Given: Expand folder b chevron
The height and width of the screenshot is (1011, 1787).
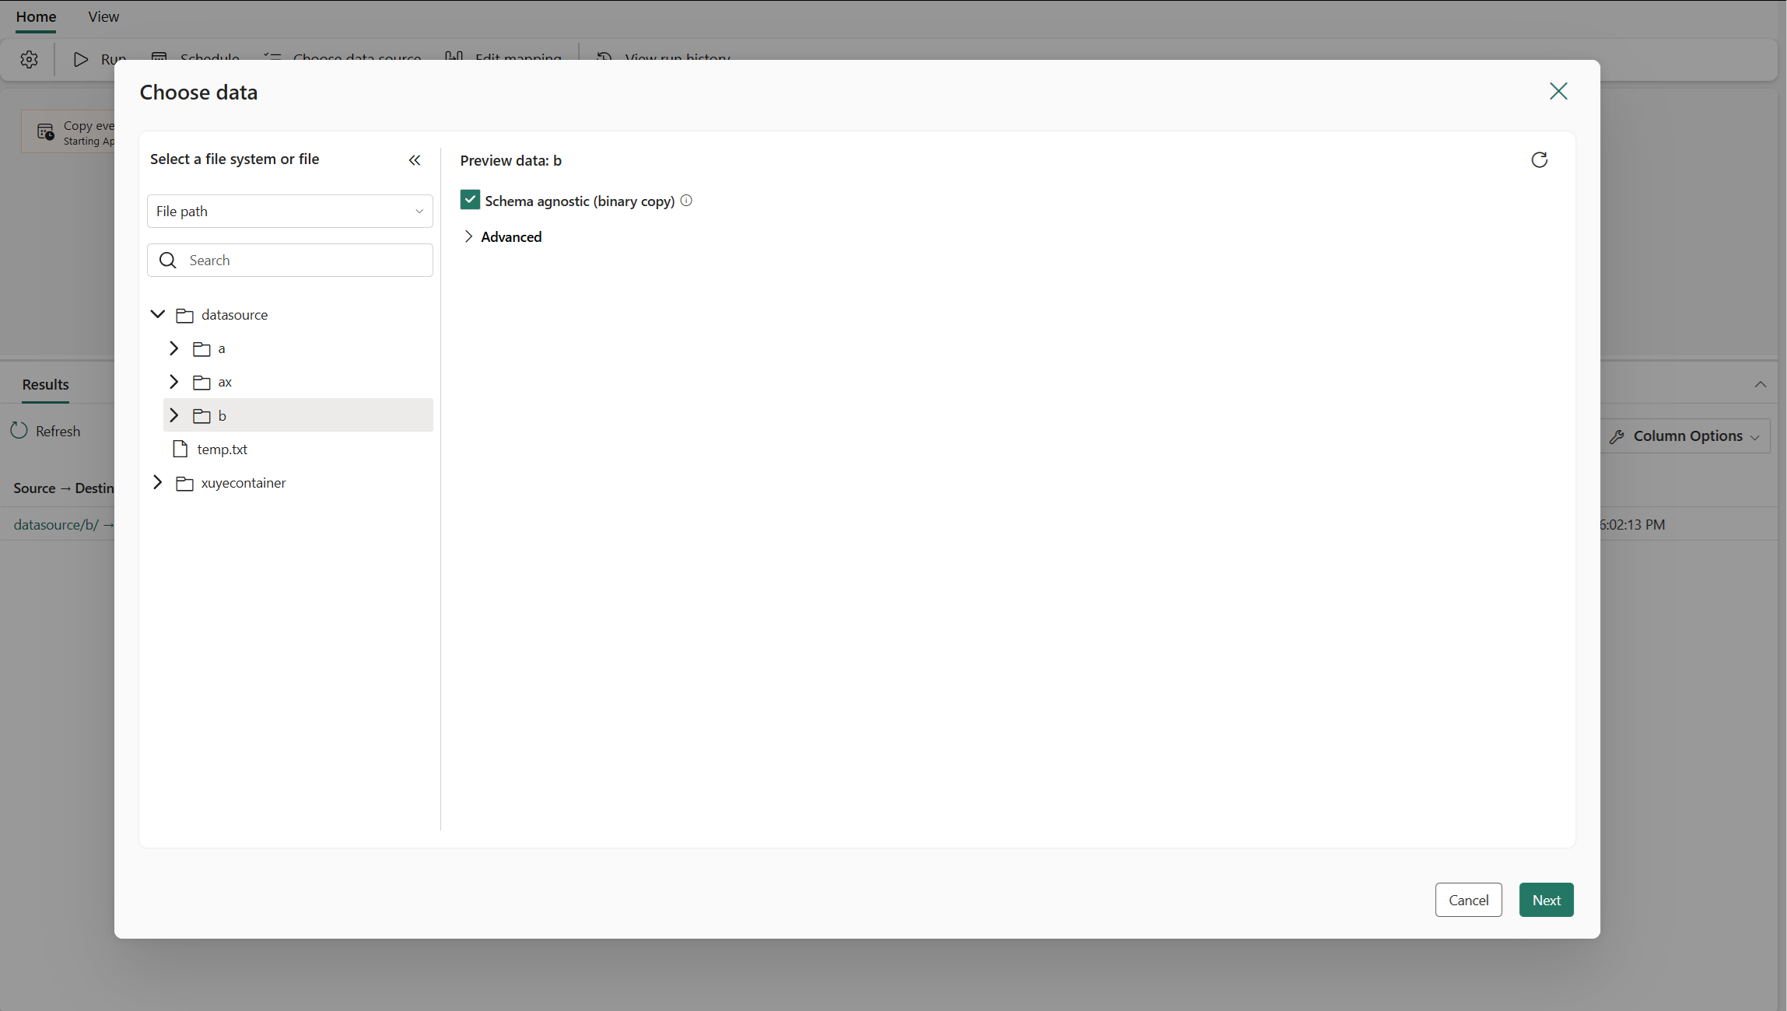Looking at the screenshot, I should coord(174,415).
